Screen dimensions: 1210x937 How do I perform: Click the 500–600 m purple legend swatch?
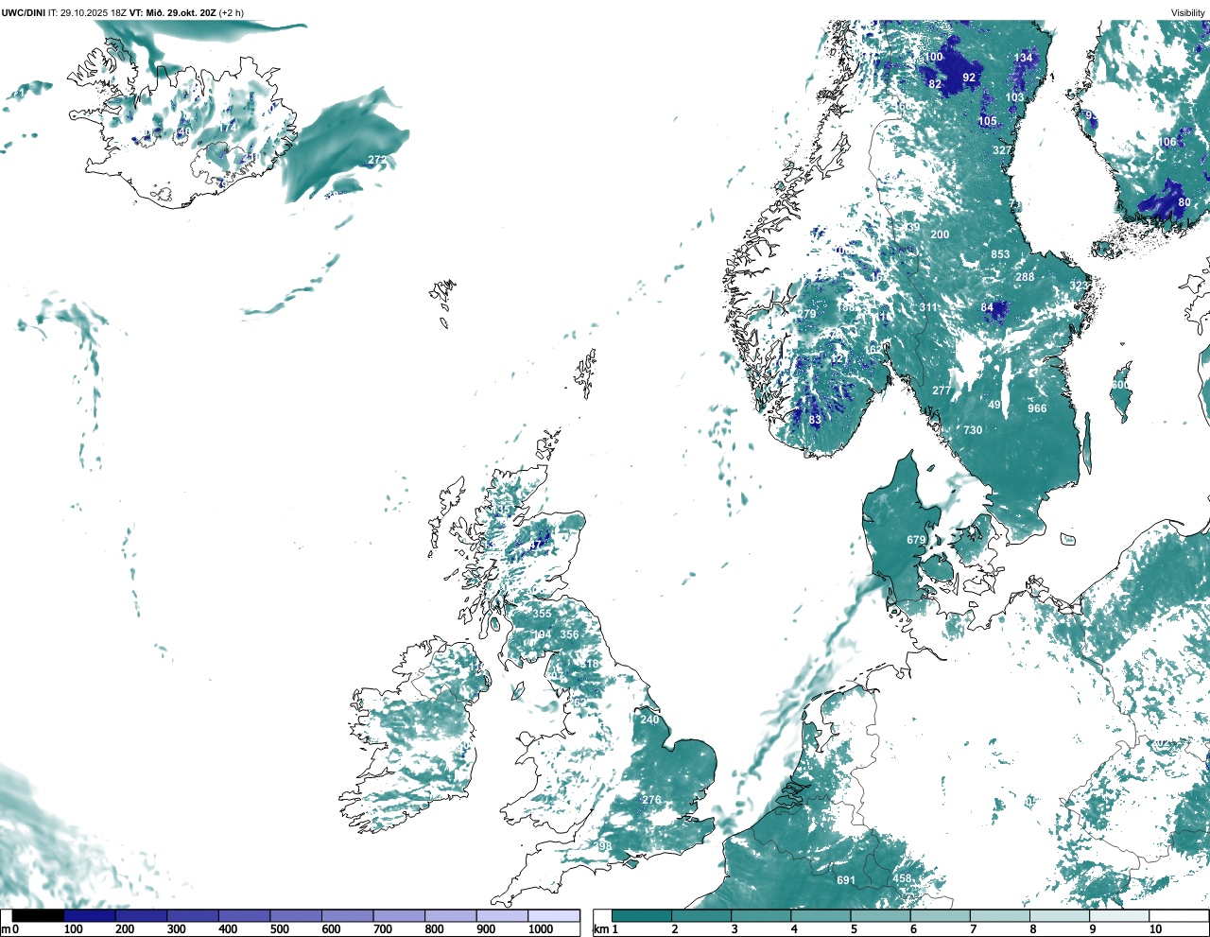pyautogui.click(x=296, y=915)
